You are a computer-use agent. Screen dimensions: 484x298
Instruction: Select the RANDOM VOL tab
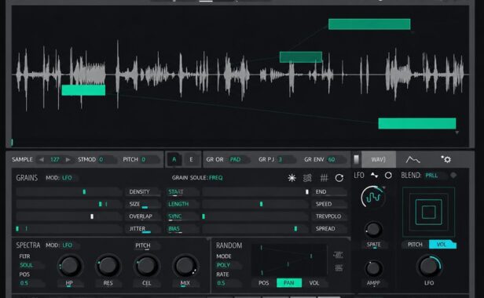tap(314, 283)
